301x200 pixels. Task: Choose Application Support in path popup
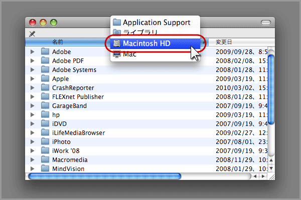(x=157, y=22)
